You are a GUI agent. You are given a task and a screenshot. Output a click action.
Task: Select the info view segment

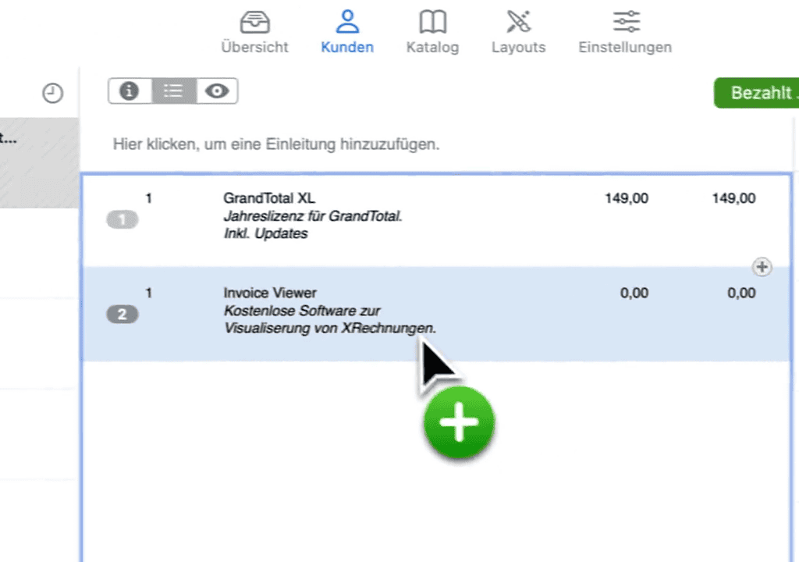[130, 91]
